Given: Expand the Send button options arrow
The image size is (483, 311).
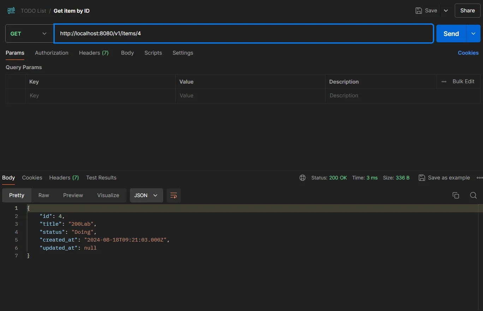Looking at the screenshot, I should [473, 33].
